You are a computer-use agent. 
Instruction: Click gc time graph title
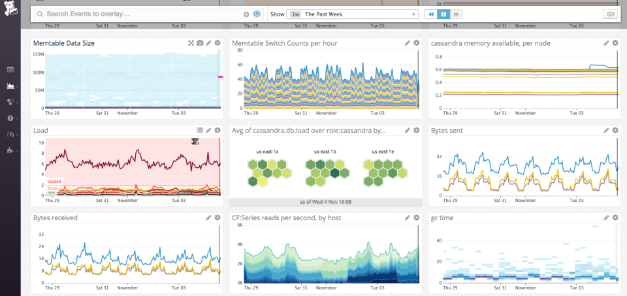click(x=442, y=218)
